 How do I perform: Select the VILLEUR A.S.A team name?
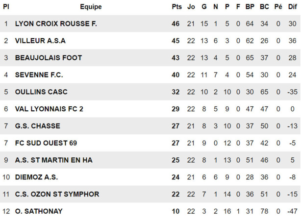[40, 41]
